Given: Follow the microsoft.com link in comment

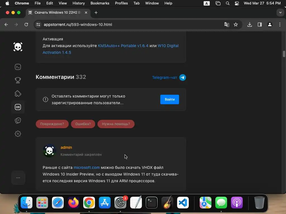Looking at the screenshot, I should [x=87, y=167].
